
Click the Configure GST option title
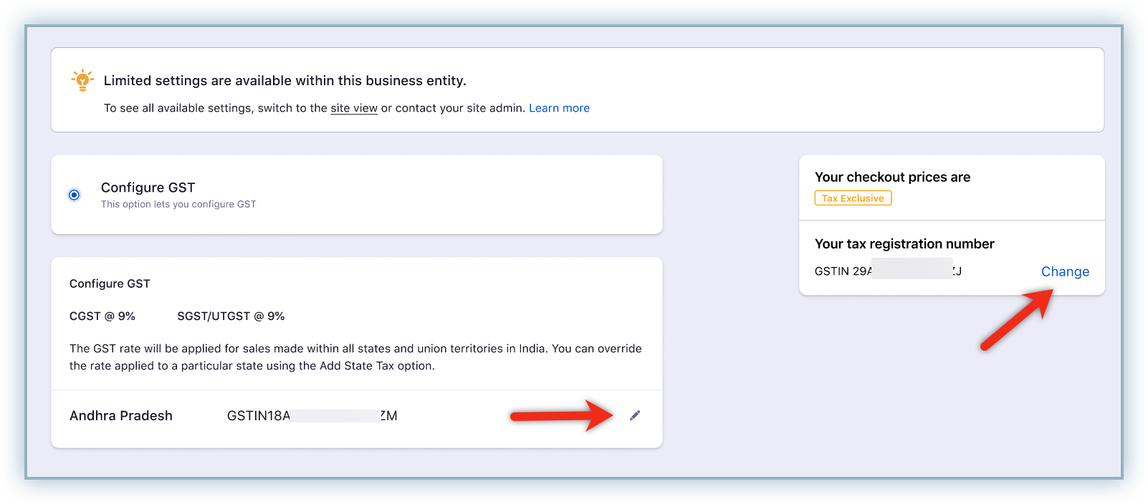click(148, 188)
